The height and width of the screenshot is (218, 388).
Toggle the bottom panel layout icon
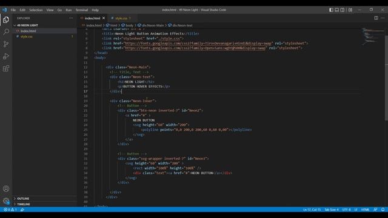337,10
